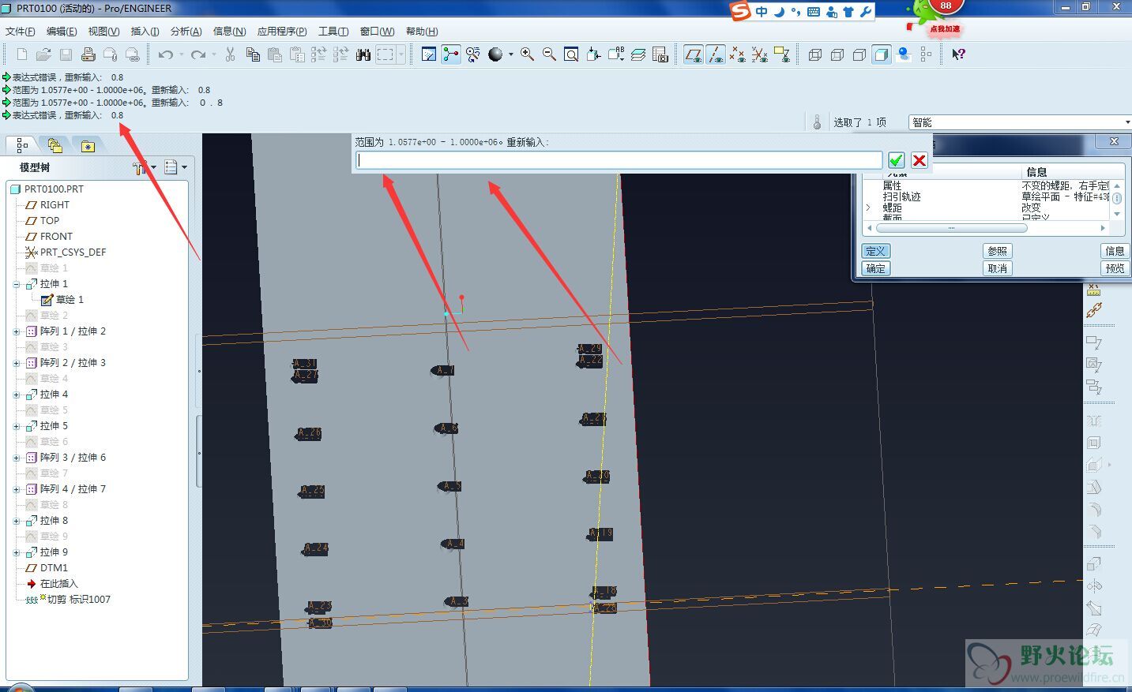
Task: Switch to Wireframe display style
Action: (815, 54)
